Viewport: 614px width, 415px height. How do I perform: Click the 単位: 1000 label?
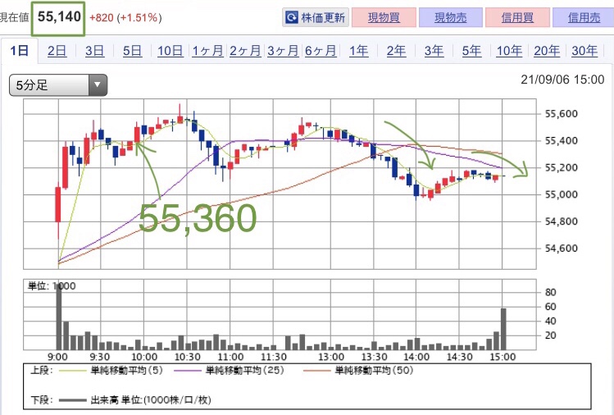coord(52,286)
